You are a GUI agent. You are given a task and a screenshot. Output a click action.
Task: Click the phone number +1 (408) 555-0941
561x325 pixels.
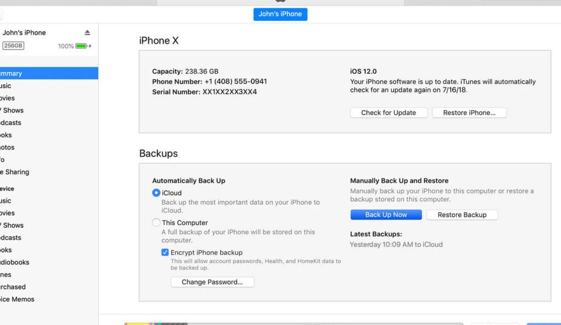click(x=236, y=82)
